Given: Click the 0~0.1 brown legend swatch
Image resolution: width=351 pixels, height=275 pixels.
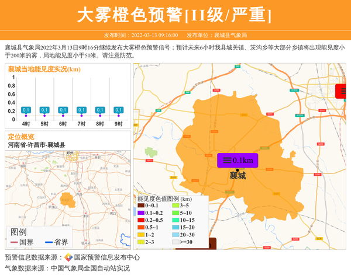Looking at the screenshot, I should (x=141, y=206).
